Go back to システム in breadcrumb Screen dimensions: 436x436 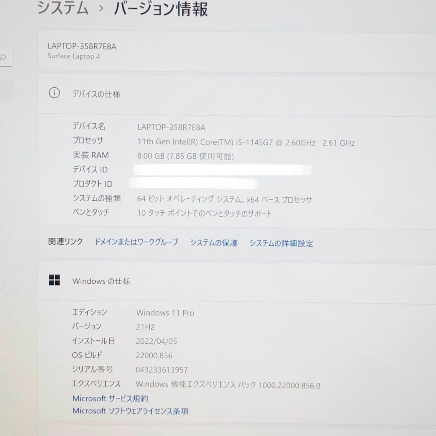coord(63,8)
